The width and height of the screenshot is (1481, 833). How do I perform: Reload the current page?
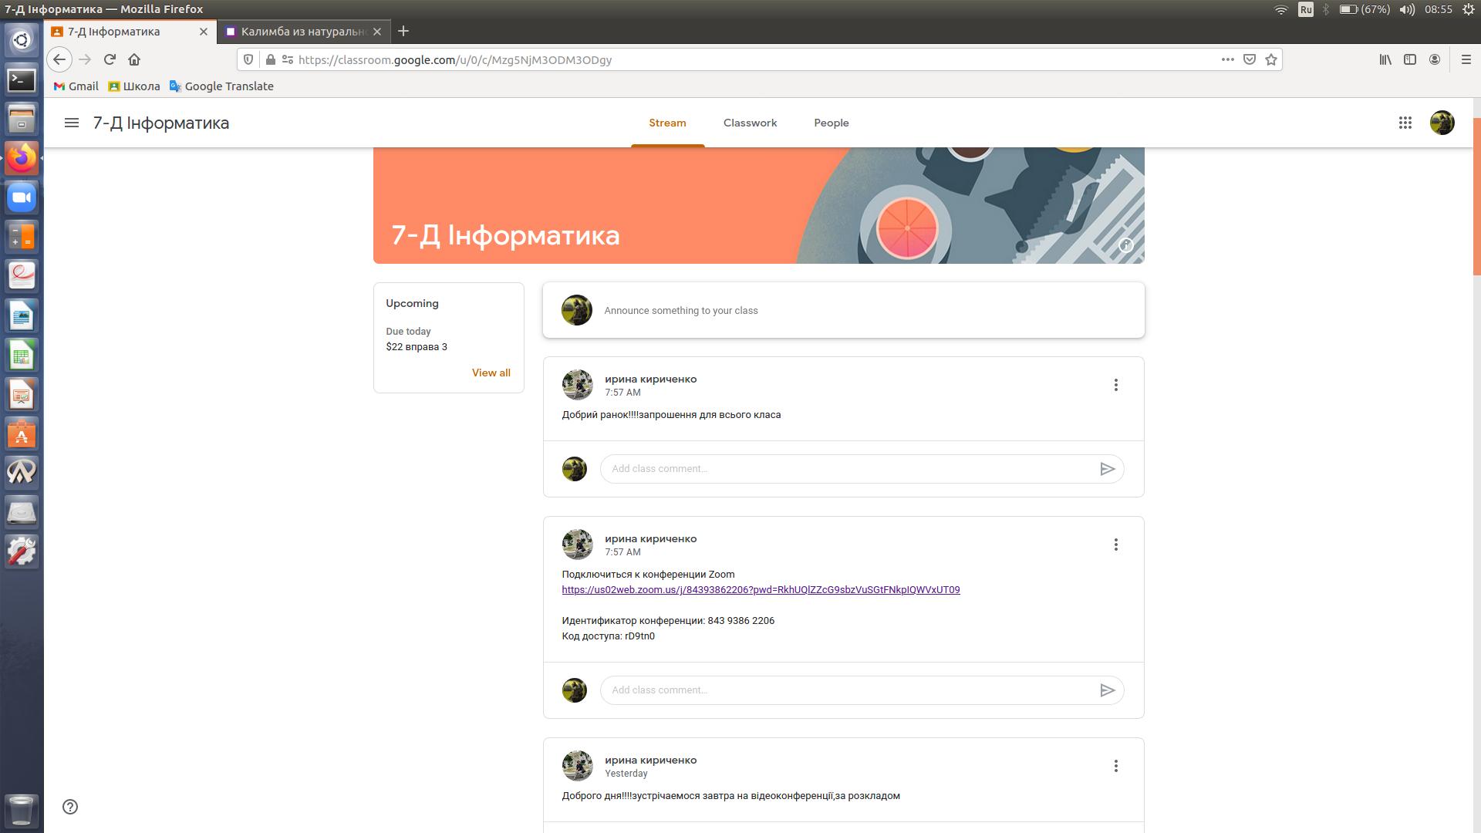(110, 59)
